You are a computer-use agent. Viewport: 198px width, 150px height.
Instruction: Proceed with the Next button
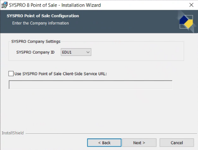139,143
